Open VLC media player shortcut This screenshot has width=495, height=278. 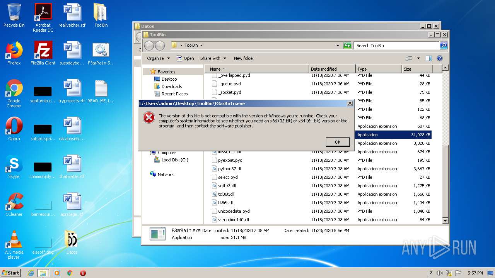point(14,245)
